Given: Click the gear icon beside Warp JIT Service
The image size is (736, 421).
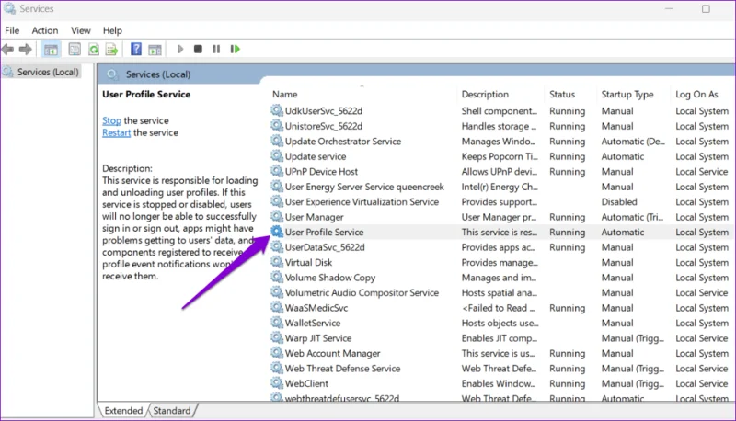Looking at the screenshot, I should (277, 337).
